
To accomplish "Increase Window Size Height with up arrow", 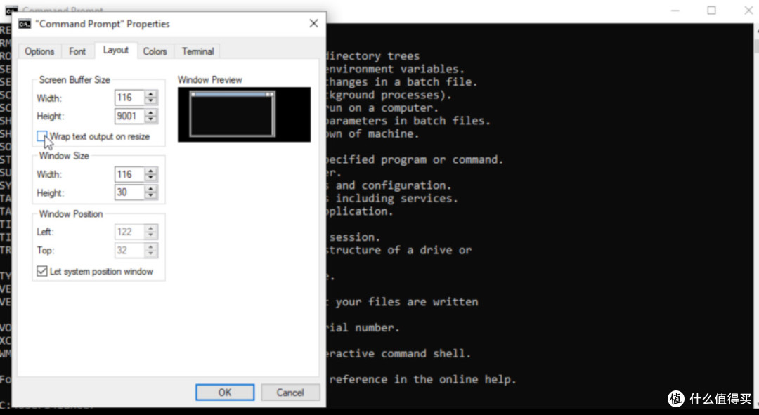I will click(151, 189).
